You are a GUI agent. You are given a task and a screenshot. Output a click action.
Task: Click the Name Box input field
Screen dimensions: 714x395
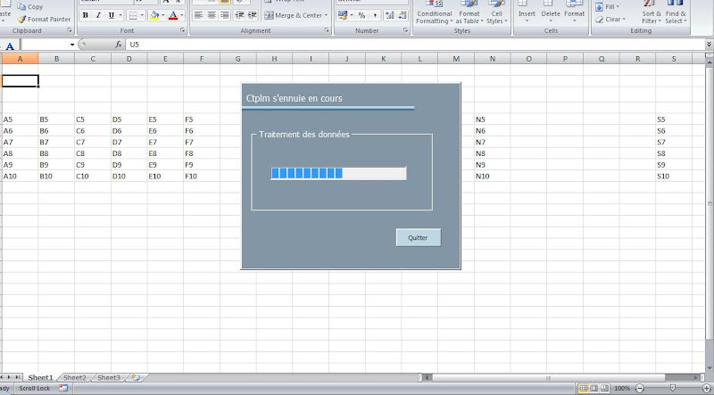(x=46, y=44)
